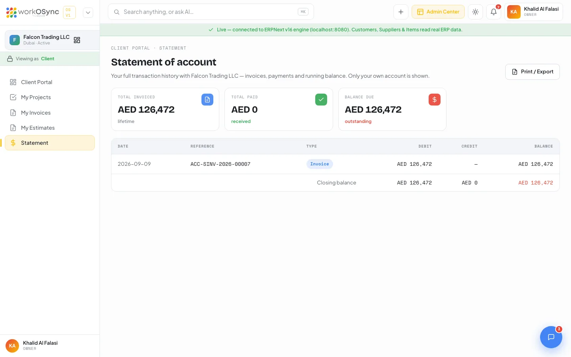Image resolution: width=571 pixels, height=357 pixels.
Task: Click the grid icon beside Falcon Trading LLC
Action: click(x=77, y=40)
